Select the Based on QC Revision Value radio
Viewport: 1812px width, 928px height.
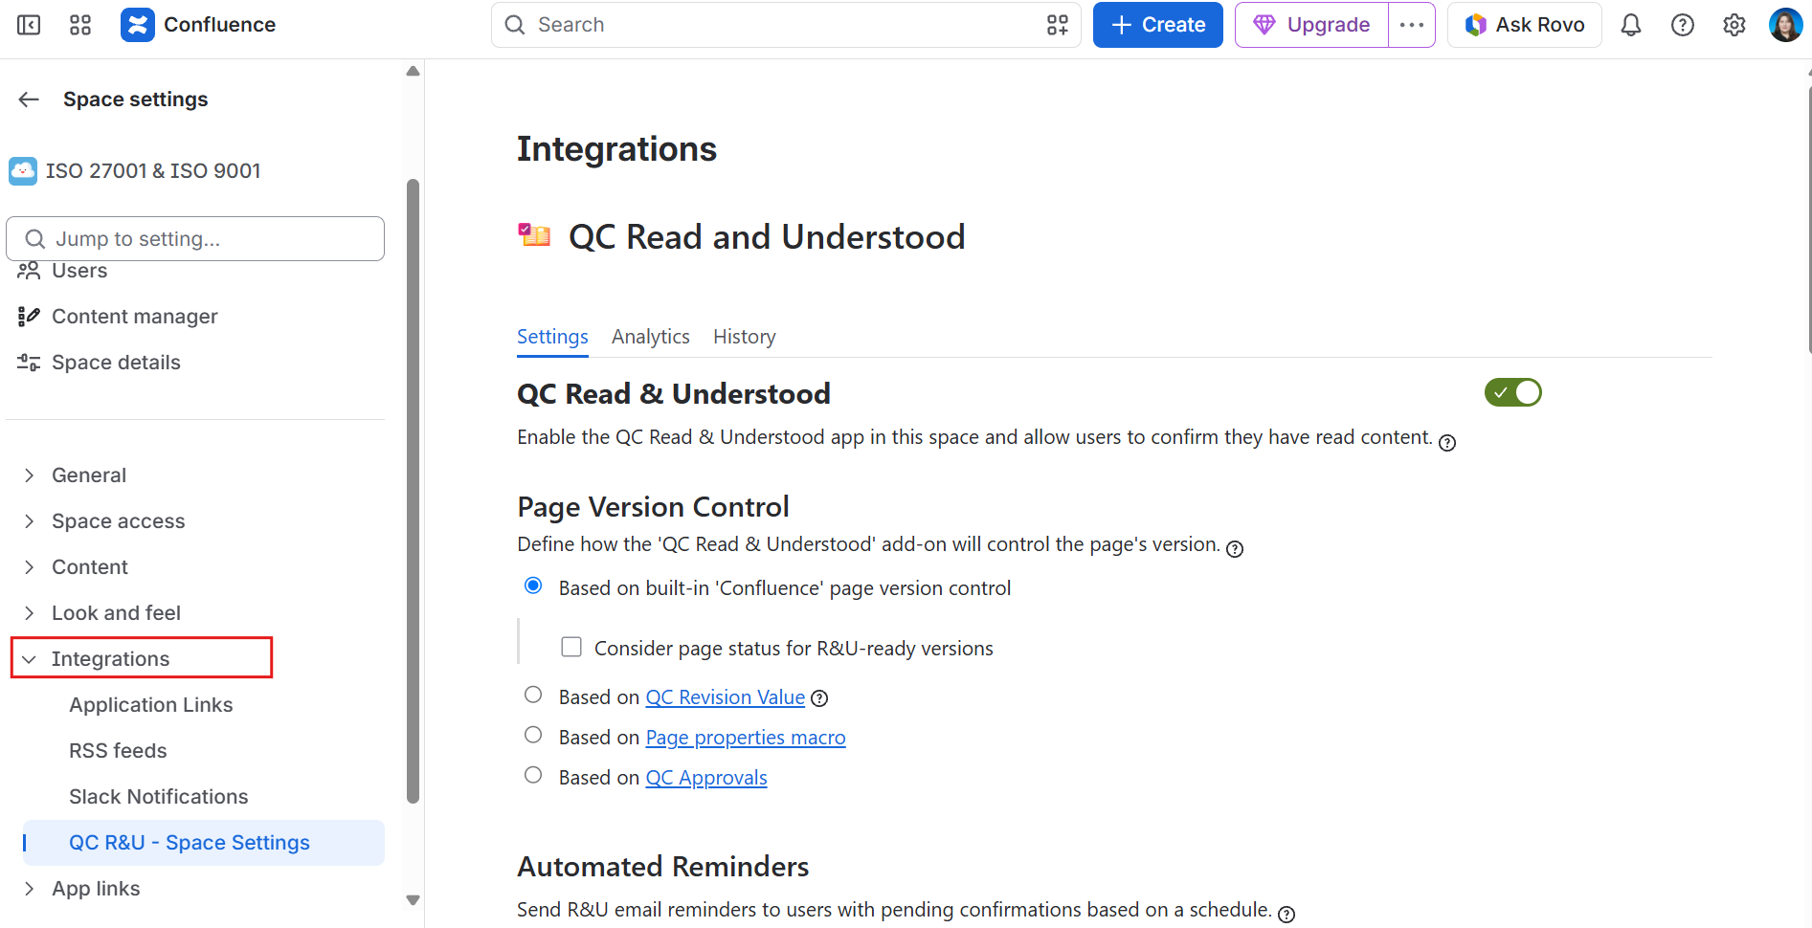[x=533, y=695]
